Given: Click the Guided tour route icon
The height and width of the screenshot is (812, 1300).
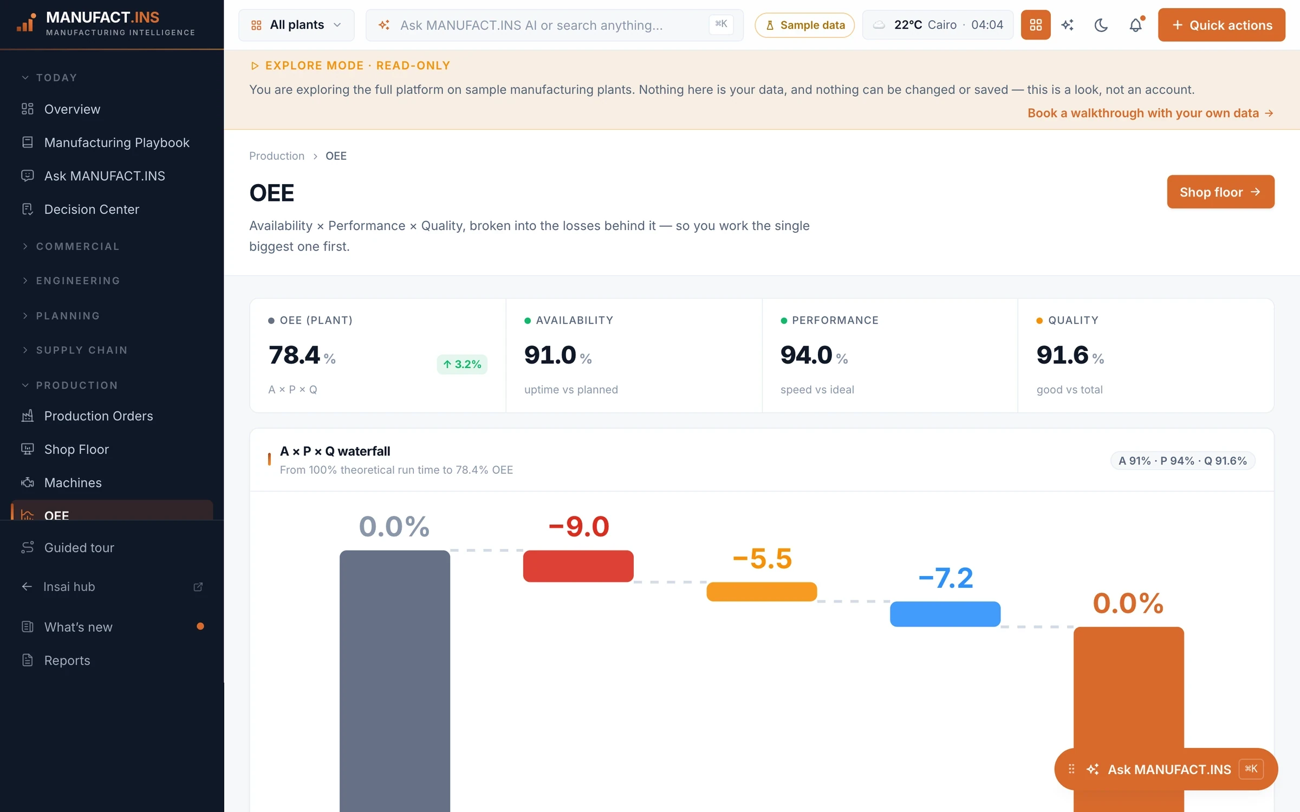Looking at the screenshot, I should (28, 547).
